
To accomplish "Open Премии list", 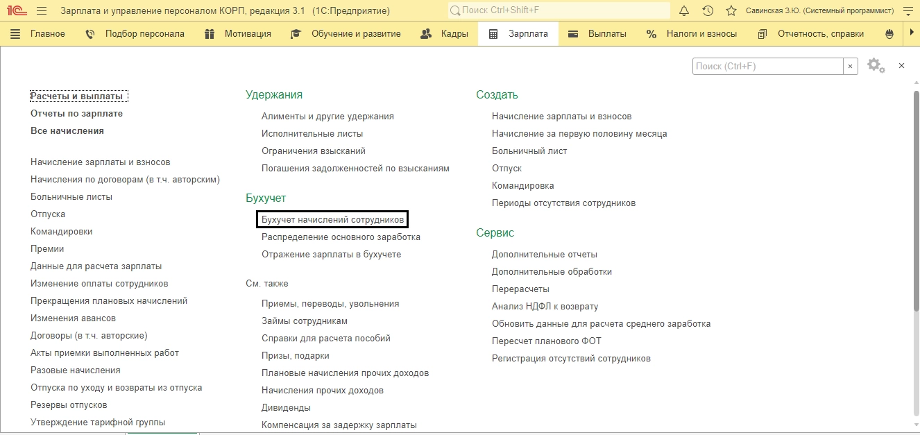I will click(x=47, y=249).
